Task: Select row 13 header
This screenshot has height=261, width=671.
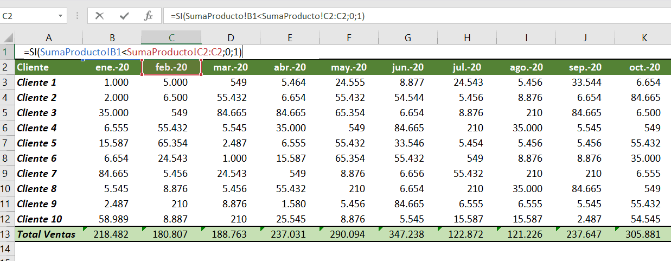Action: [7, 234]
